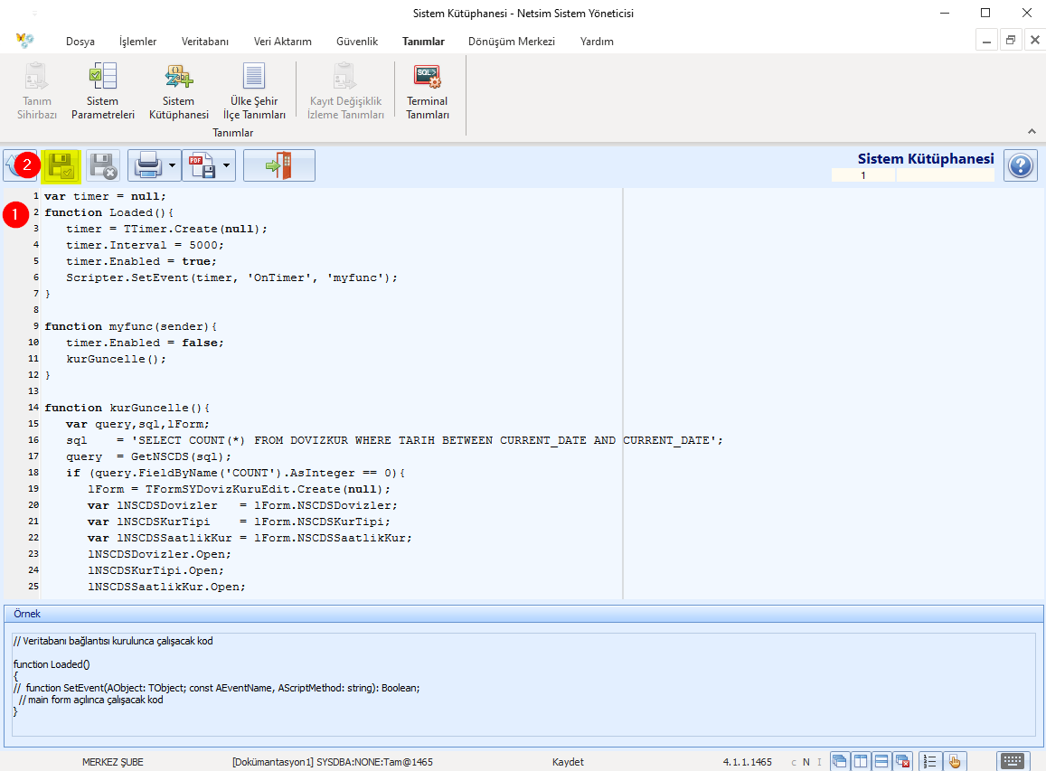
Task: Click the printer icon in toolbar
Action: coord(147,165)
